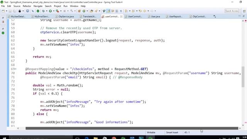Switch to the UserReposit editor tab
Image resolution: width=247 pixels, height=139 pixels.
[174, 16]
